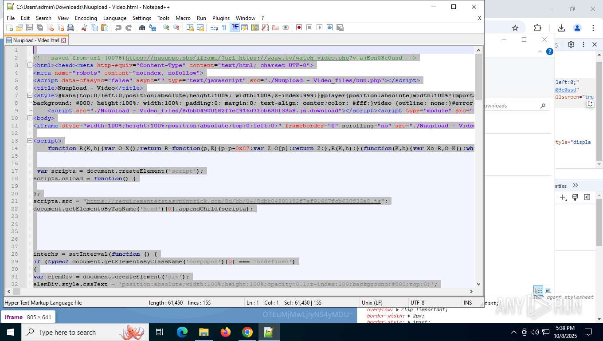Click the vertical scrollbar down arrow
603x341 pixels.
478,284
